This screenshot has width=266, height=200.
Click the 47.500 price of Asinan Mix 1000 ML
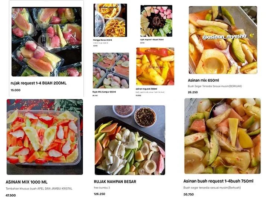tap(11, 195)
